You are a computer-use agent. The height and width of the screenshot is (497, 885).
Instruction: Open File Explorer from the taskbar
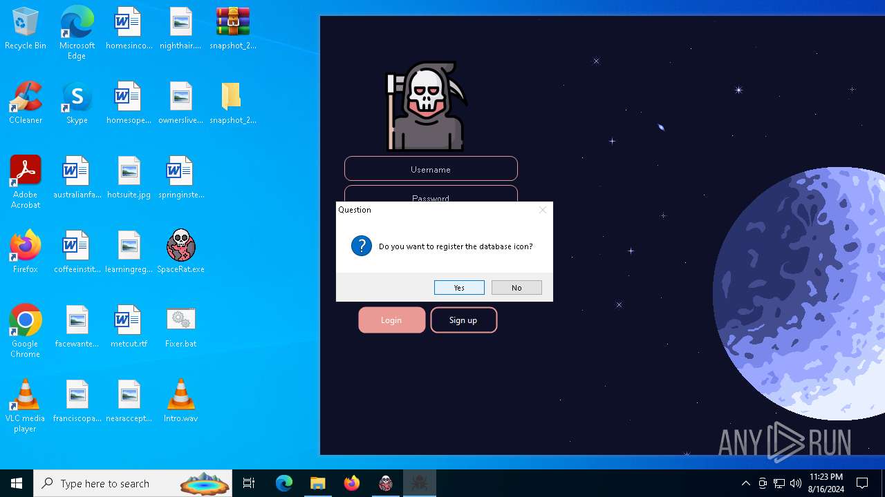(318, 483)
